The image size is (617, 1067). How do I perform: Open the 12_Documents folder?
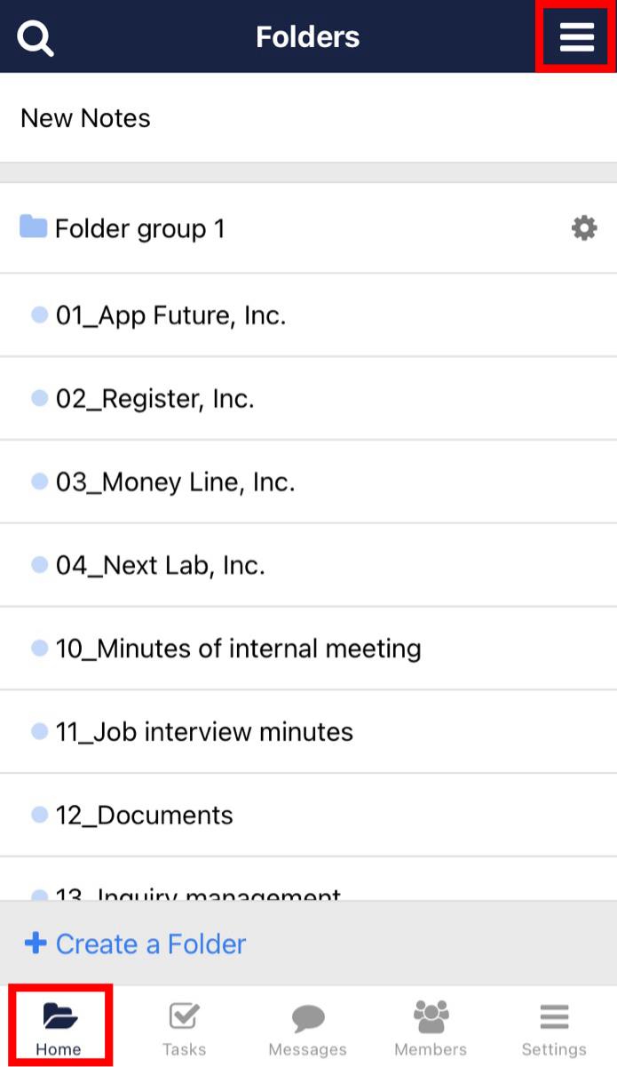(x=144, y=816)
